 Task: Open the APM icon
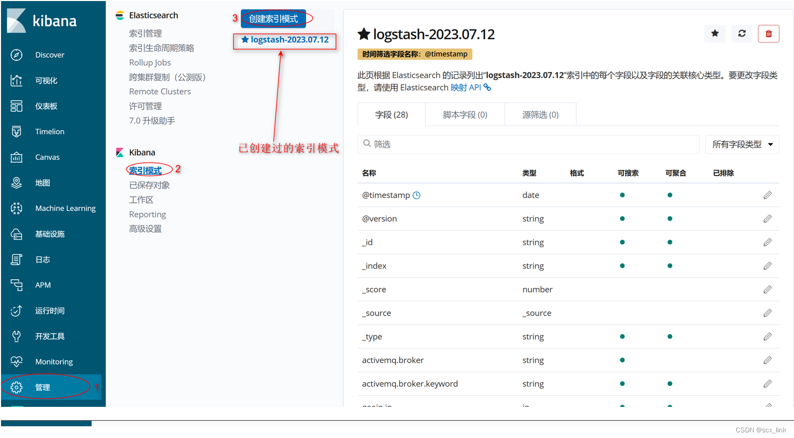16,285
